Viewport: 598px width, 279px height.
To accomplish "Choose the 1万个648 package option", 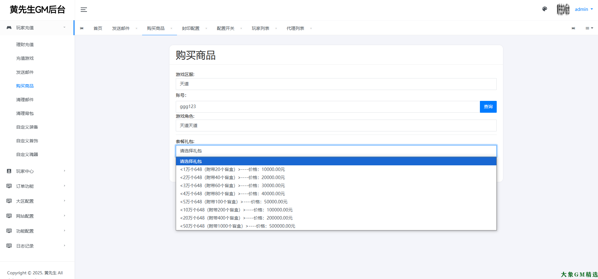I will click(336, 169).
